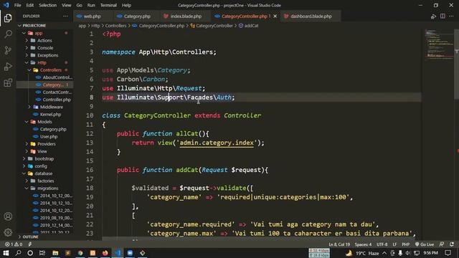The image size is (459, 258).
Task: Open Windows taskbar search
Action: (x=18, y=253)
